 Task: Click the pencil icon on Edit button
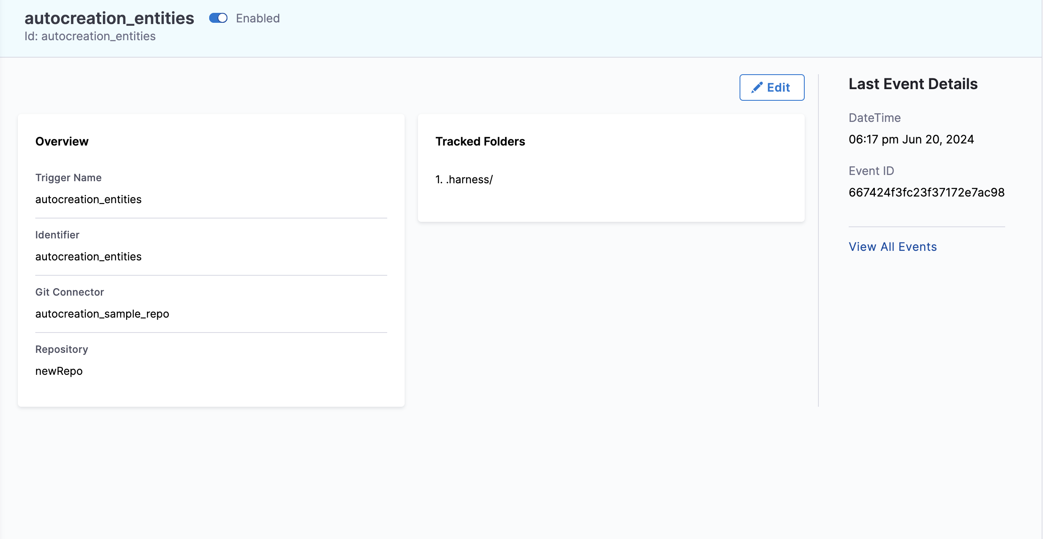757,87
